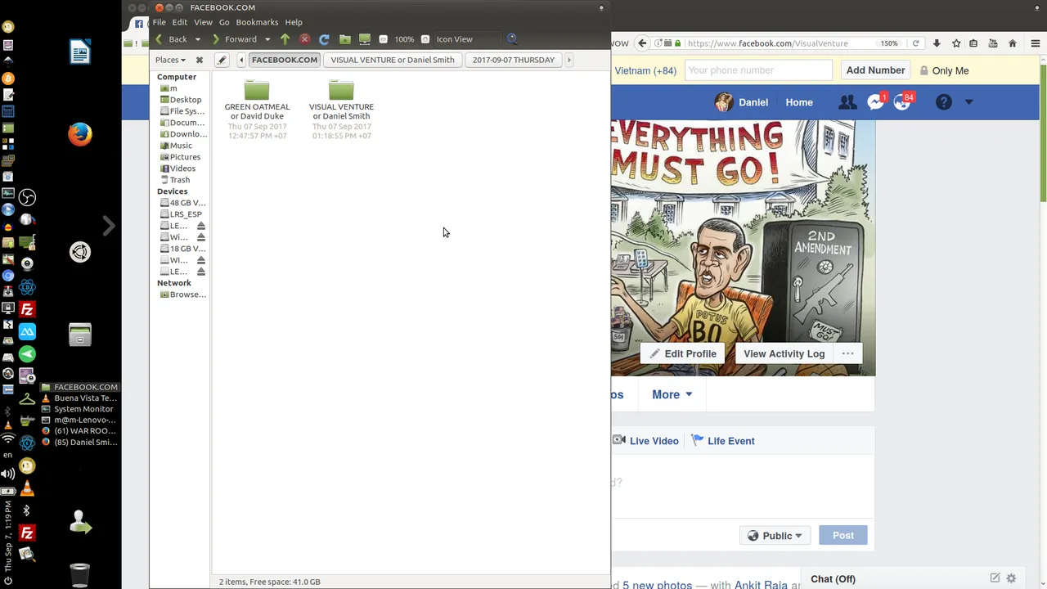1047x589 pixels.
Task: Open Only Me privacy selector
Action: click(x=944, y=70)
